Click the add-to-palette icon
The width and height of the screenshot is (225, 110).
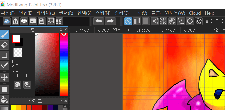(x=27, y=85)
